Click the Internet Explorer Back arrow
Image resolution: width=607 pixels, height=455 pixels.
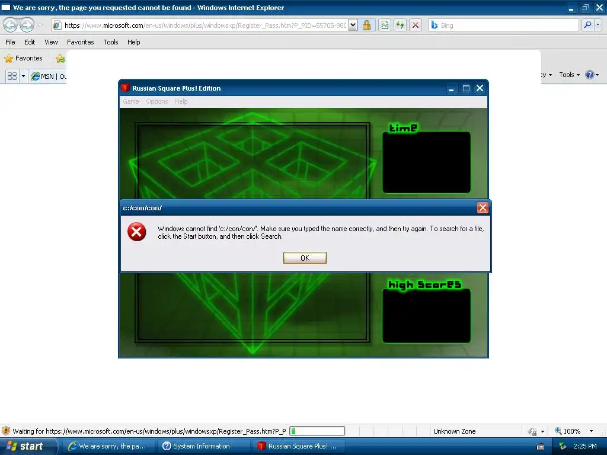11,25
